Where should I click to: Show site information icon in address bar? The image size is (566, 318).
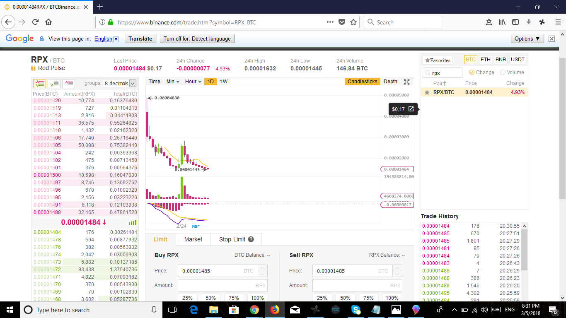(x=102, y=22)
